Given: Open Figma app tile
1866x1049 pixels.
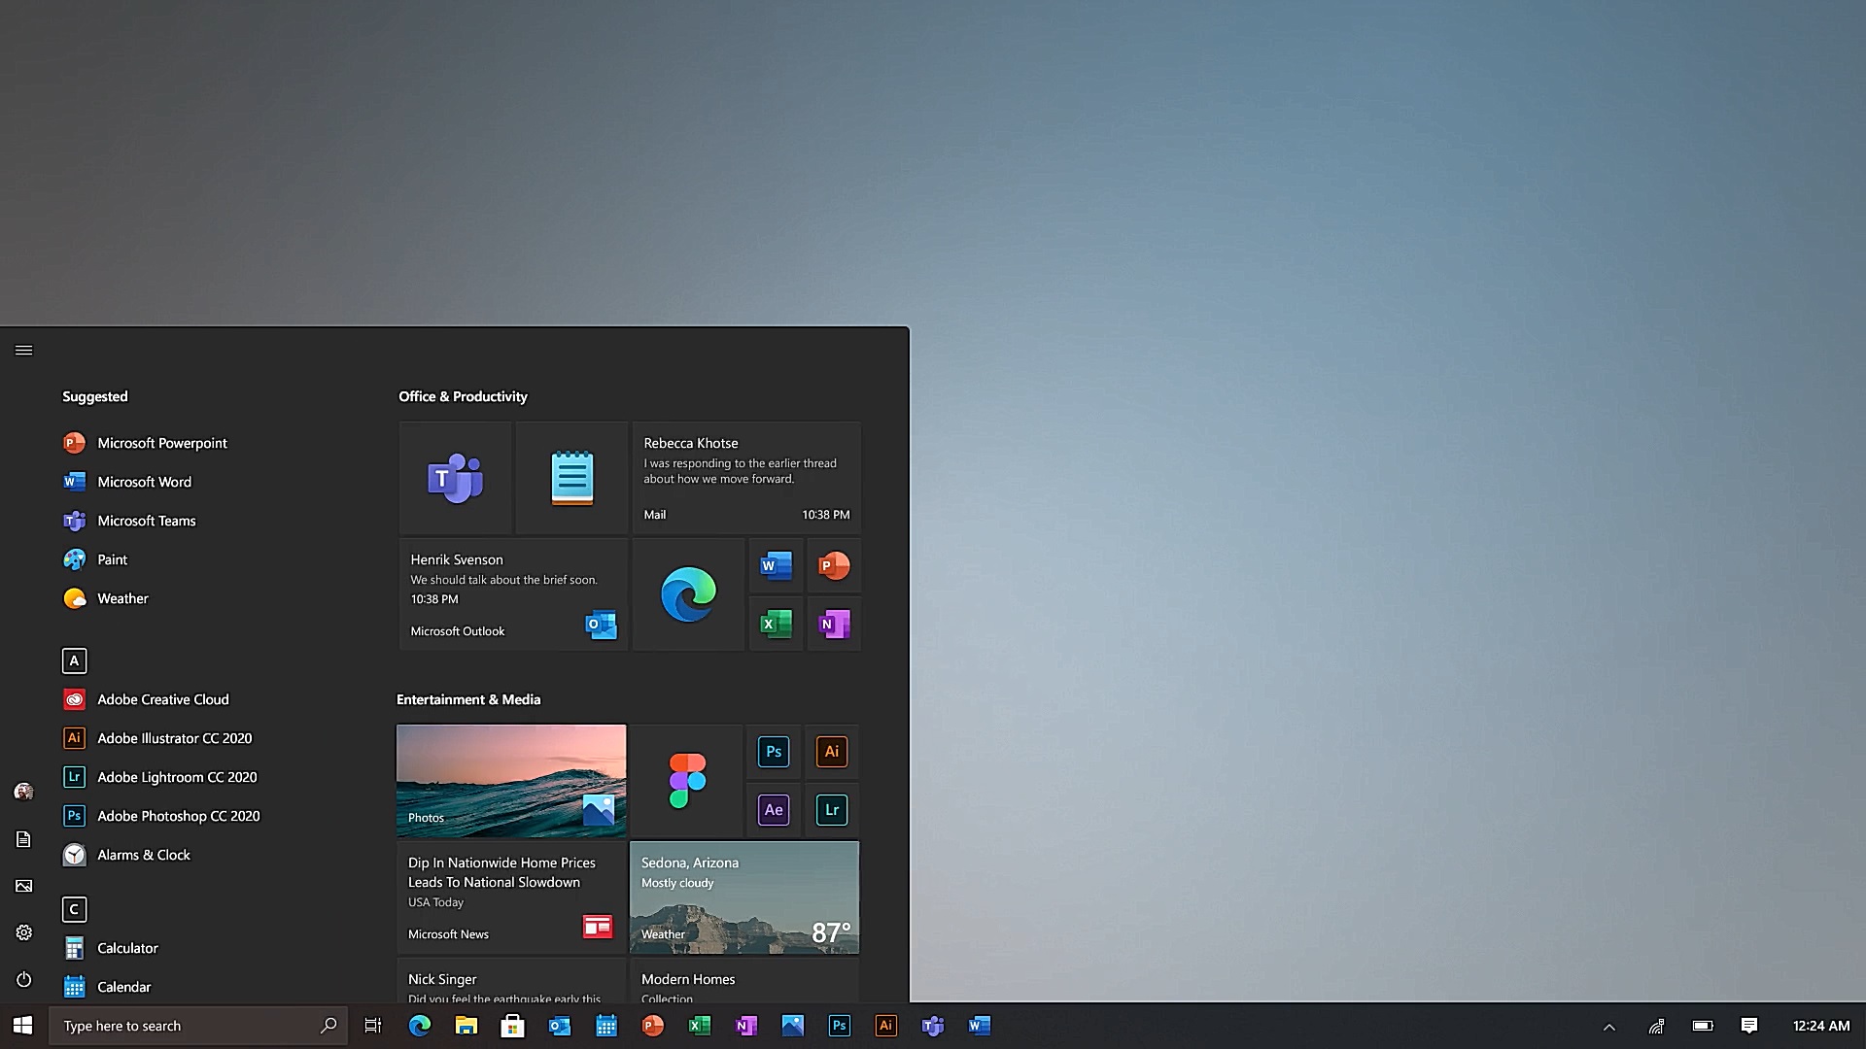Looking at the screenshot, I should pyautogui.click(x=685, y=780).
